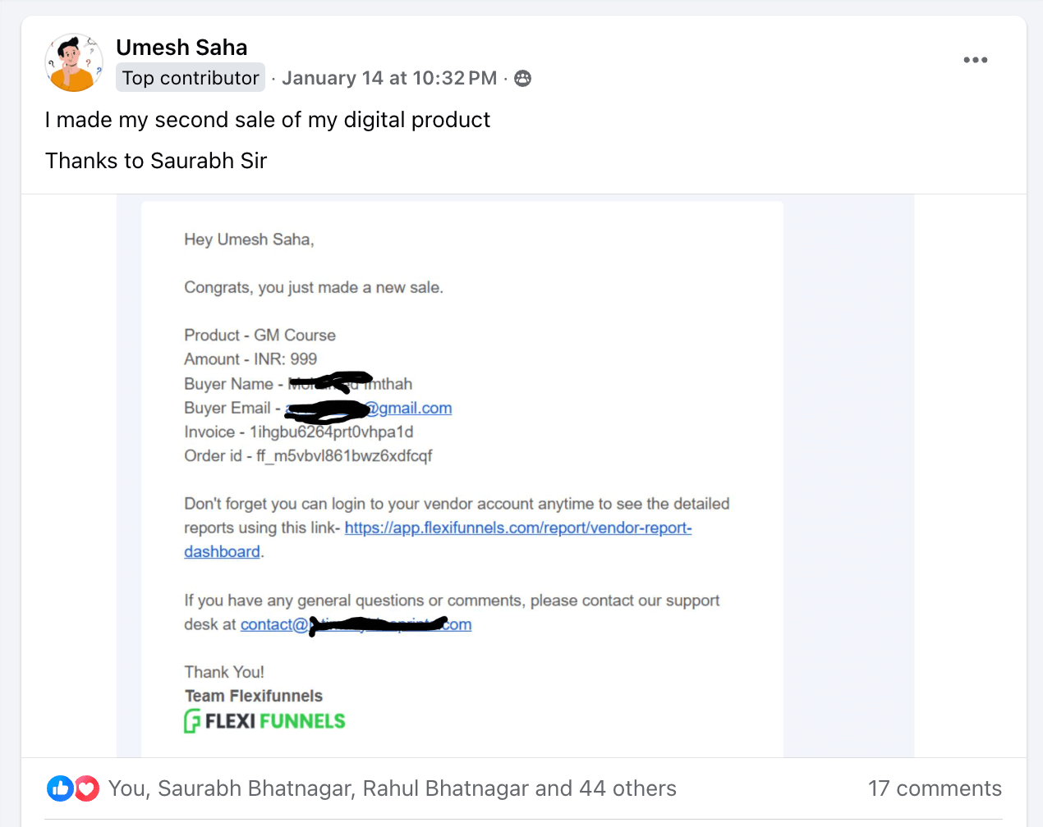
Task: Open the three-dot post options menu
Action: 975,59
